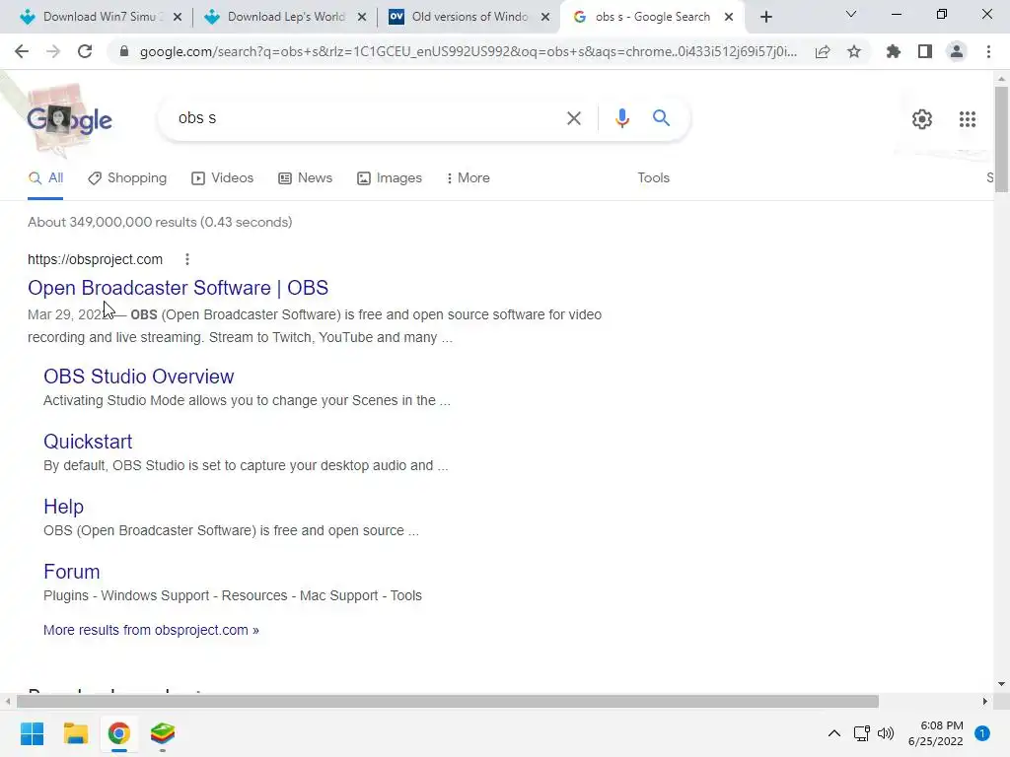Open File Explorer from taskbar
The width and height of the screenshot is (1010, 757).
point(75,733)
